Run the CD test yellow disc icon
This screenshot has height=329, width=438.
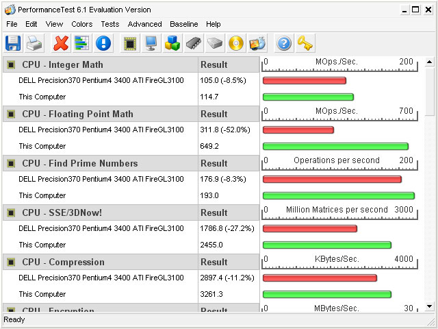236,43
